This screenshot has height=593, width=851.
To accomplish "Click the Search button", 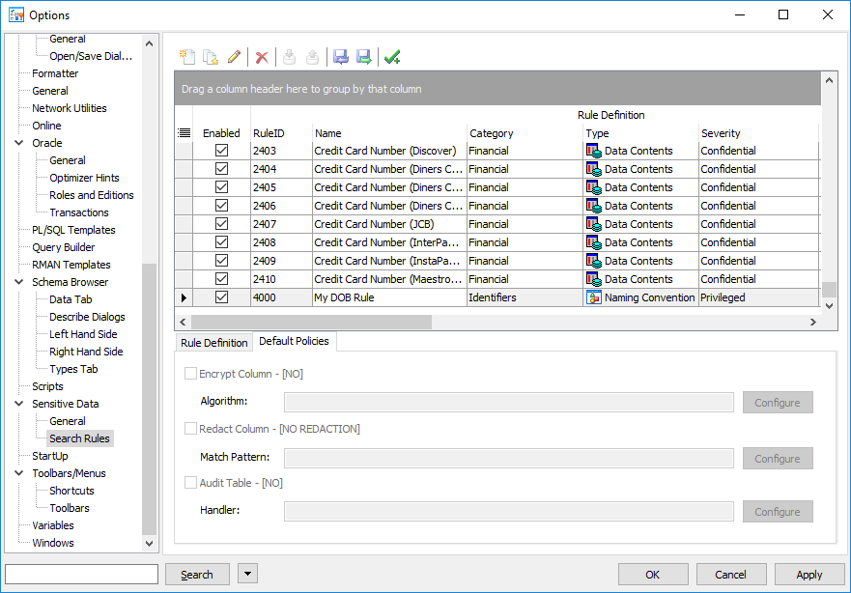I will coord(197,574).
